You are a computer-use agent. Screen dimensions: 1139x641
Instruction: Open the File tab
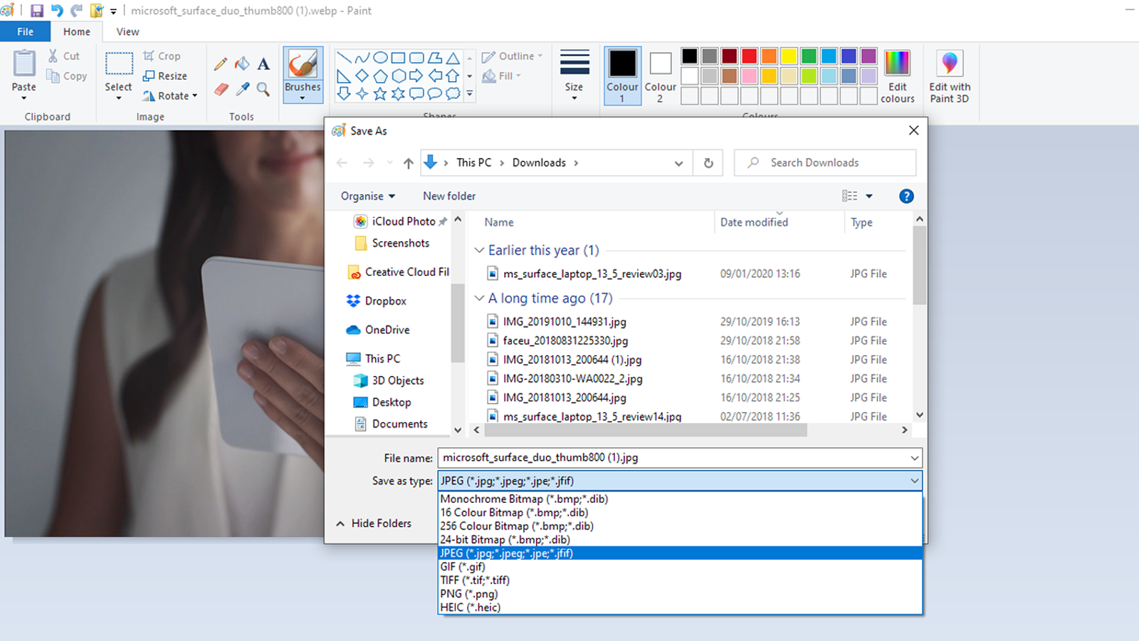(x=25, y=31)
